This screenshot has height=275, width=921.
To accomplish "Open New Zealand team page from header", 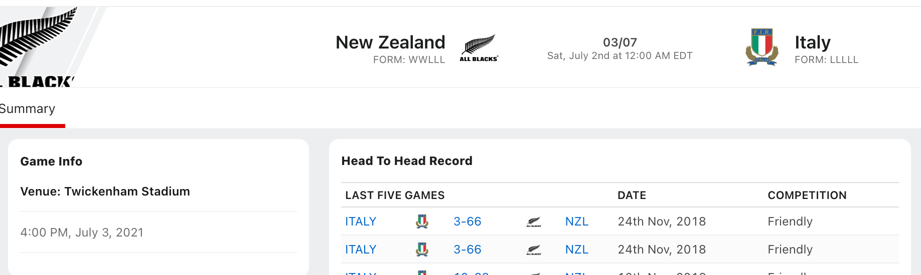I will 390,42.
